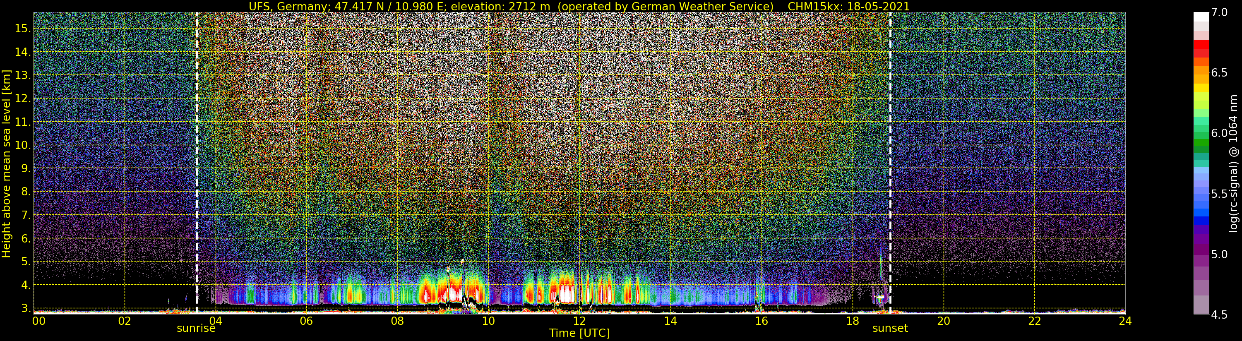1242x341 pixels.
Task: Click the red band of the colorbar
Action: click(x=1201, y=48)
